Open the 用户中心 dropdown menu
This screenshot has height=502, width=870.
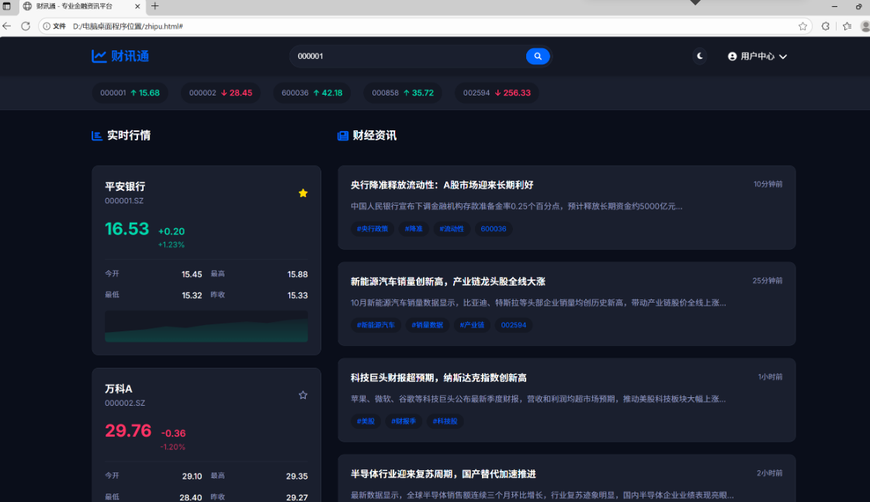(x=757, y=57)
